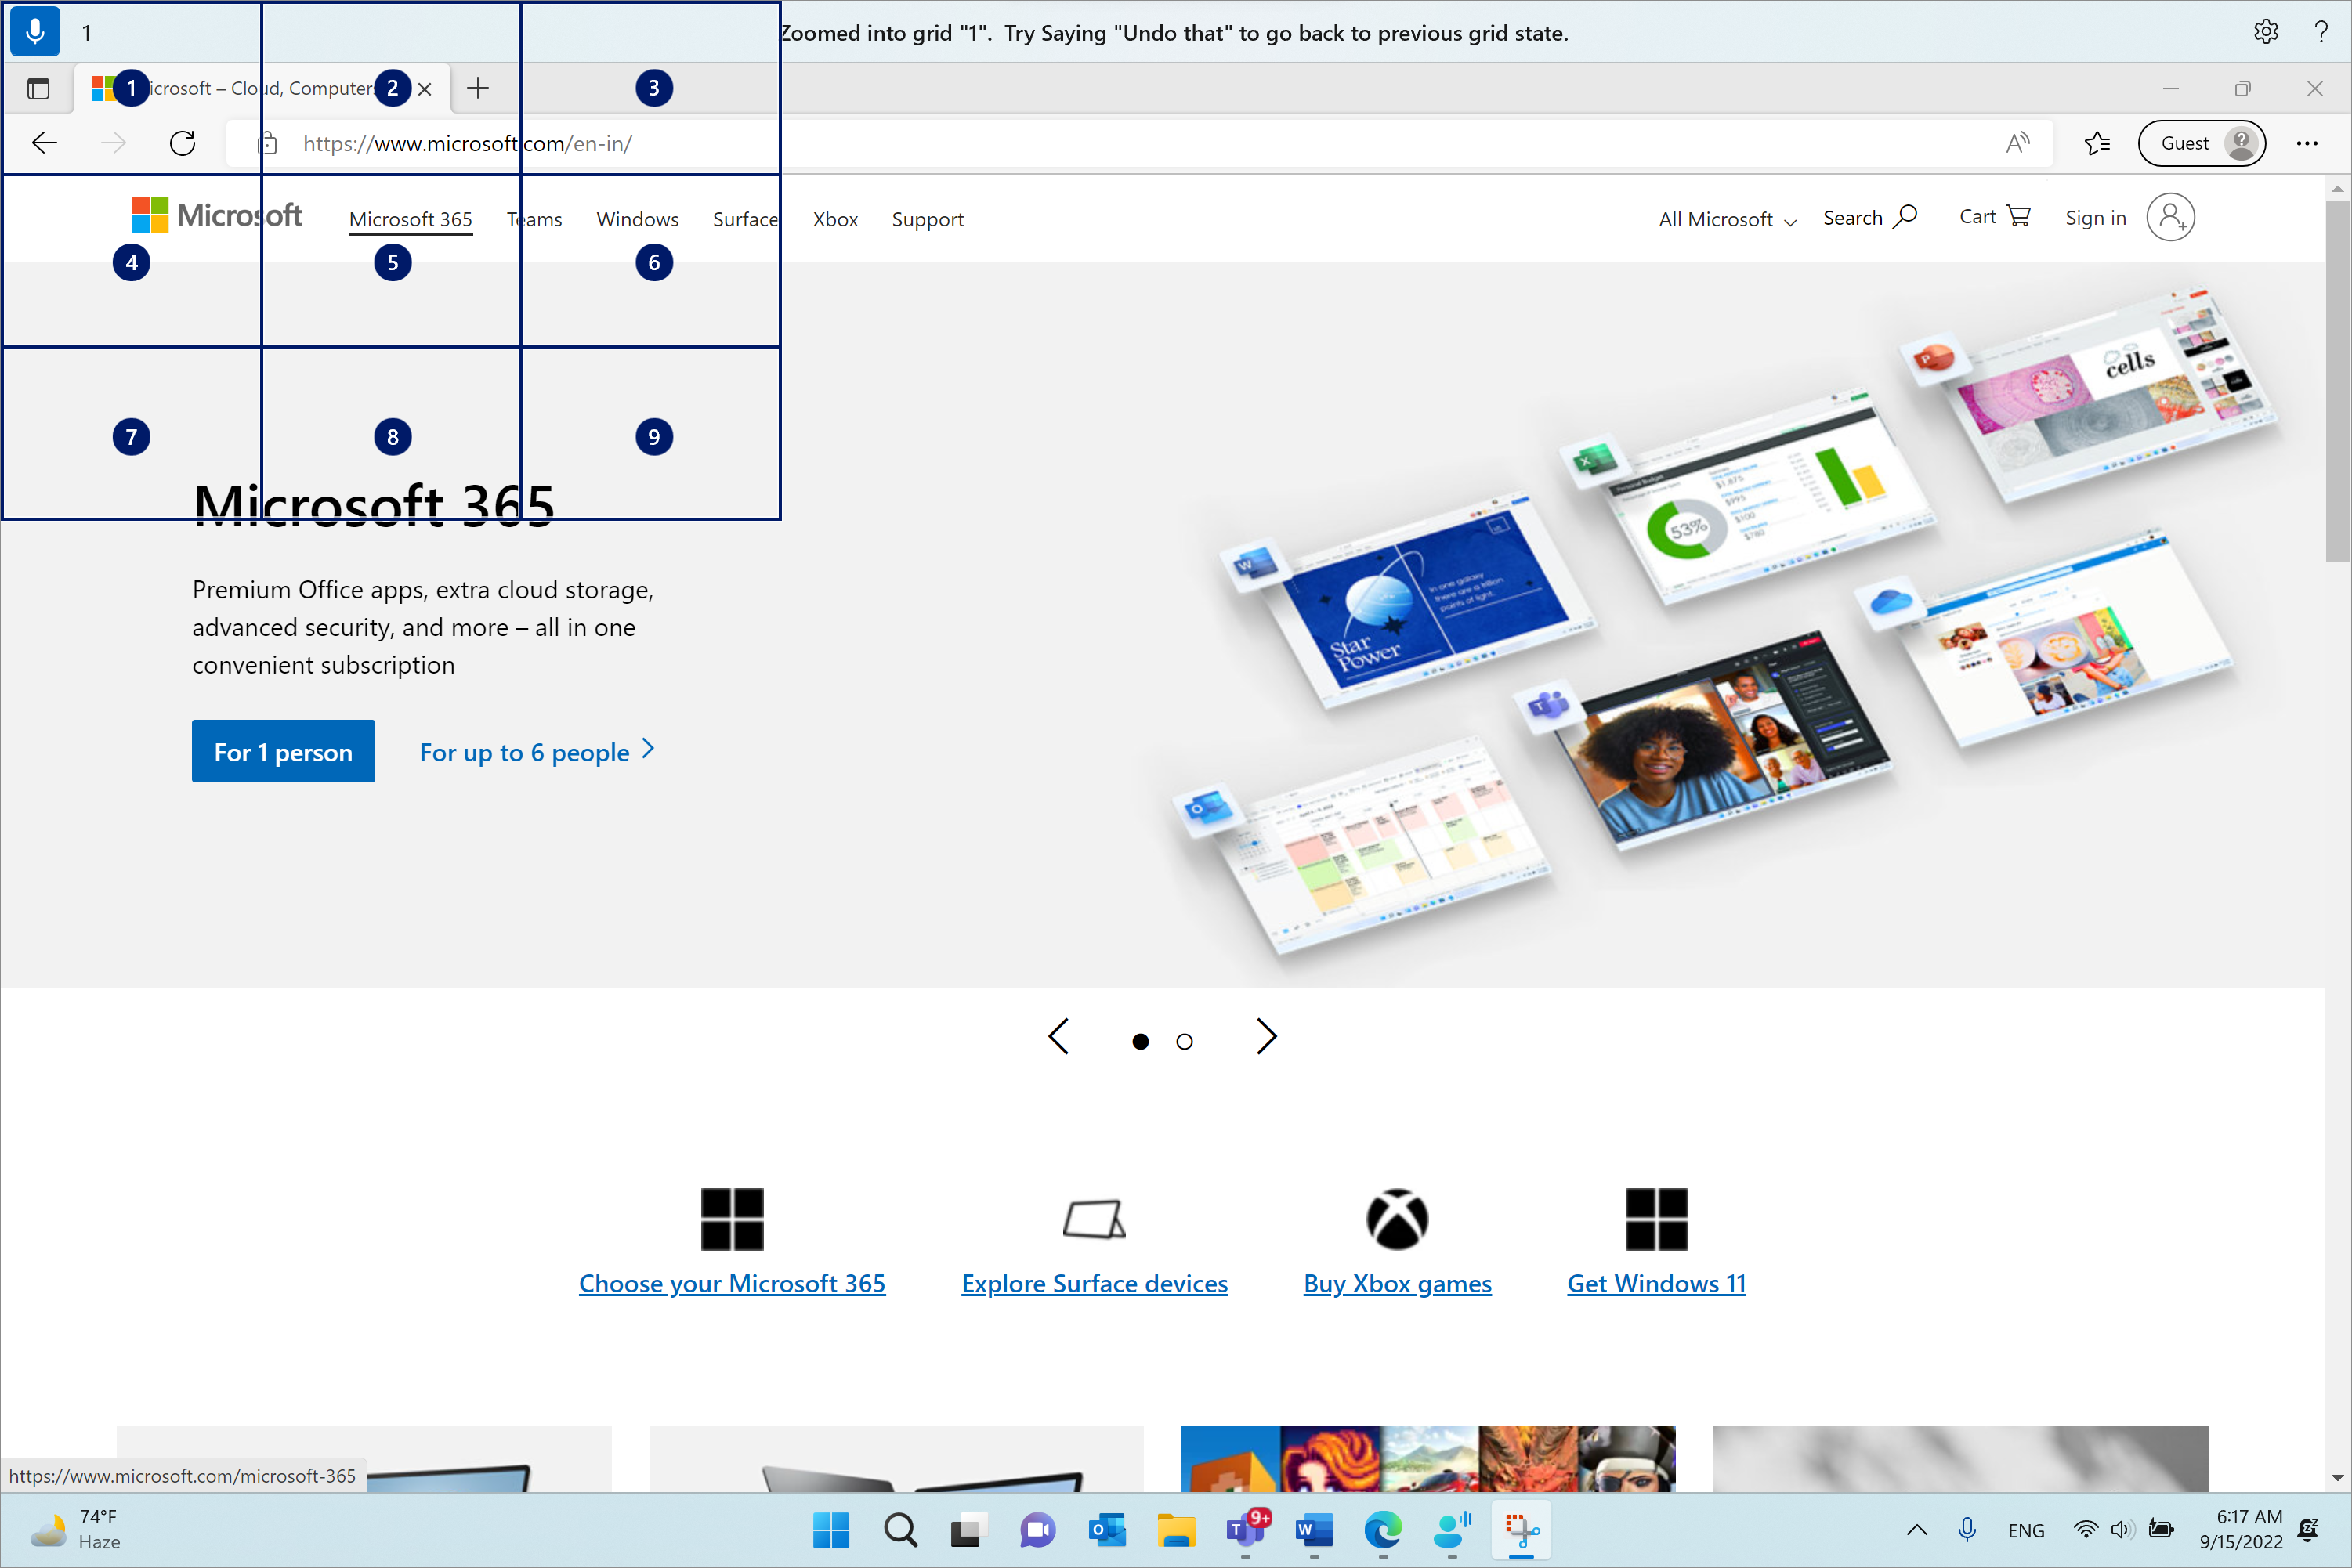2352x1568 pixels.
Task: Click the next carousel arrow button
Action: pos(1267,1038)
